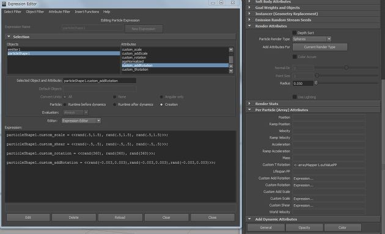385x234 pixels.
Task: Toggle the Color Accum checkbox
Action: pos(295,57)
